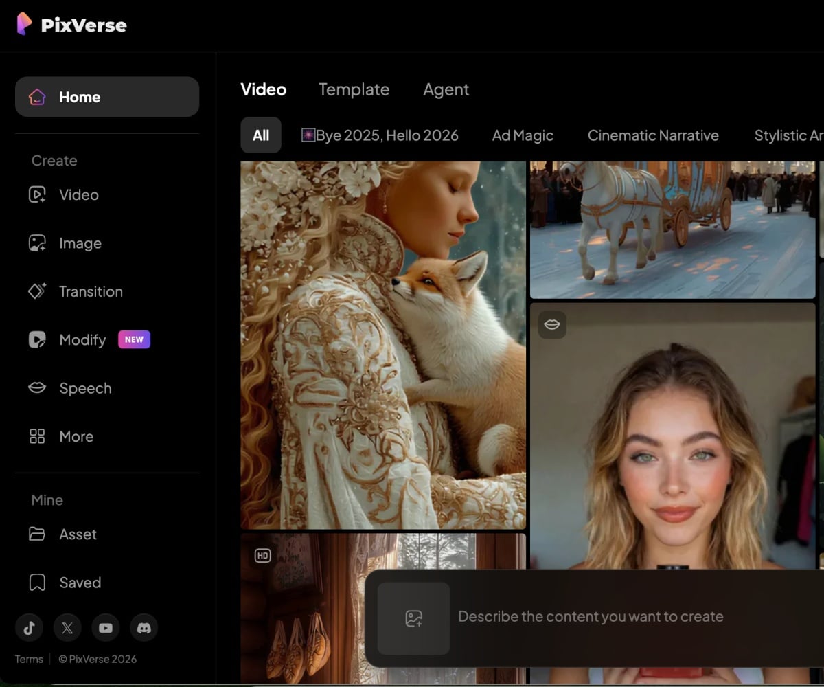Open the Video creation tool
This screenshot has height=687, width=824.
point(64,195)
